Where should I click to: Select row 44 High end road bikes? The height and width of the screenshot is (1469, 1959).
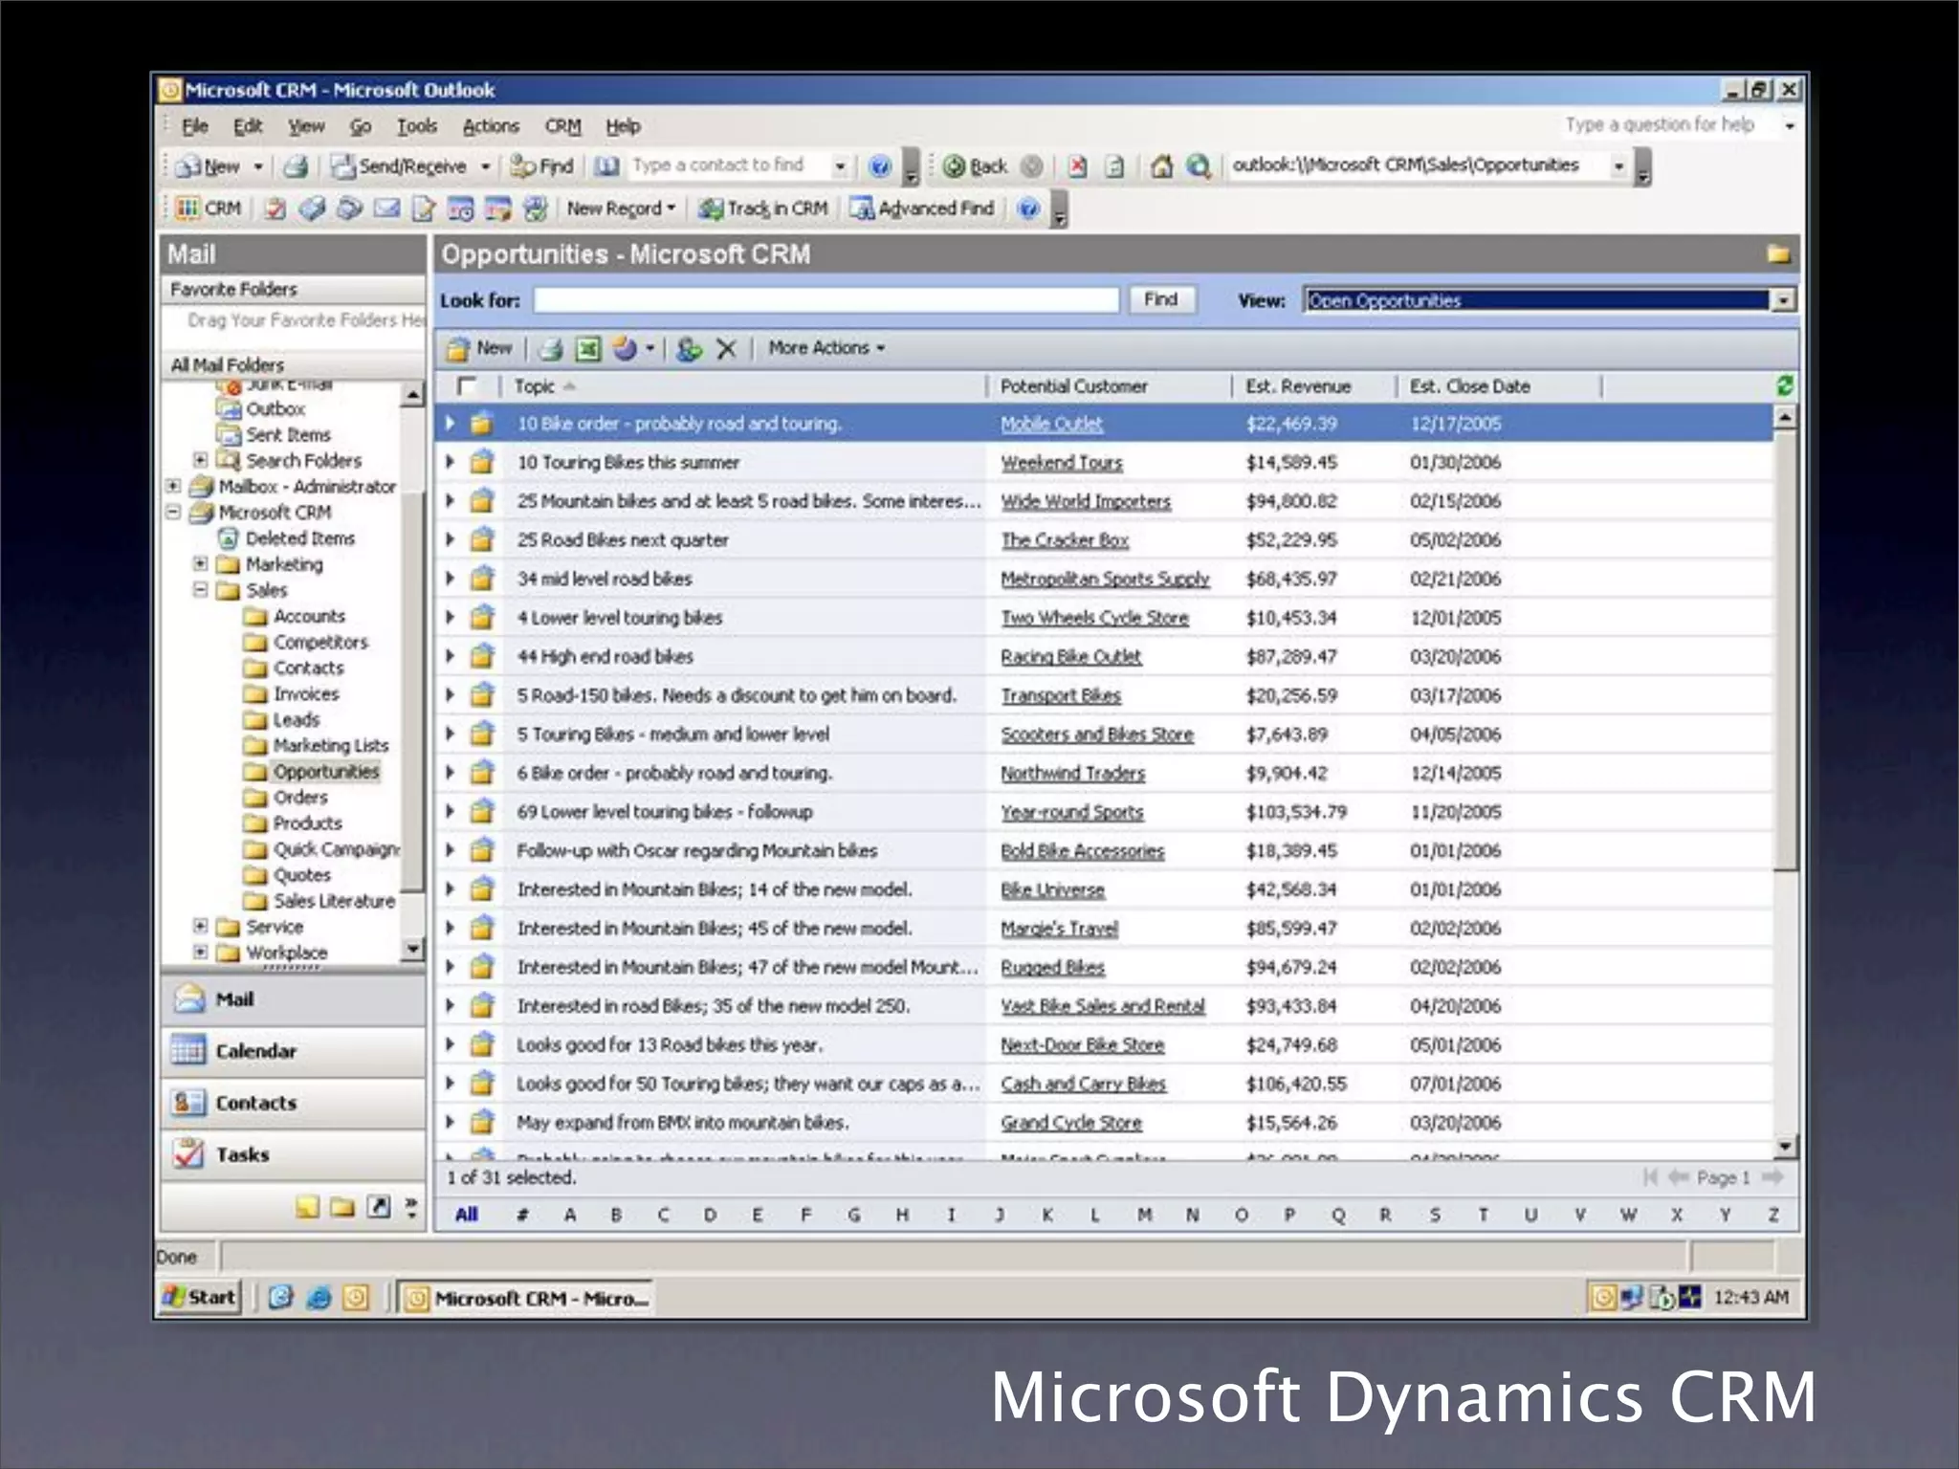point(1105,657)
